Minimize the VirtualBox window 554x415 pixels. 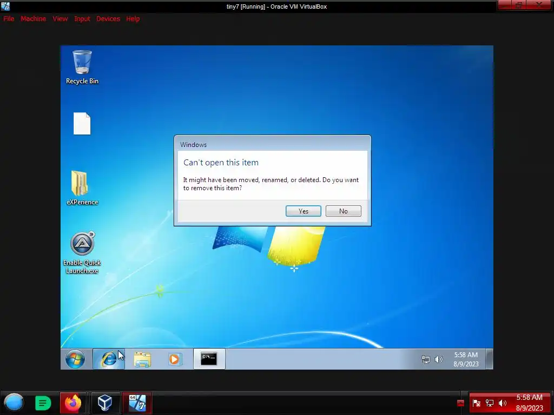click(x=505, y=5)
